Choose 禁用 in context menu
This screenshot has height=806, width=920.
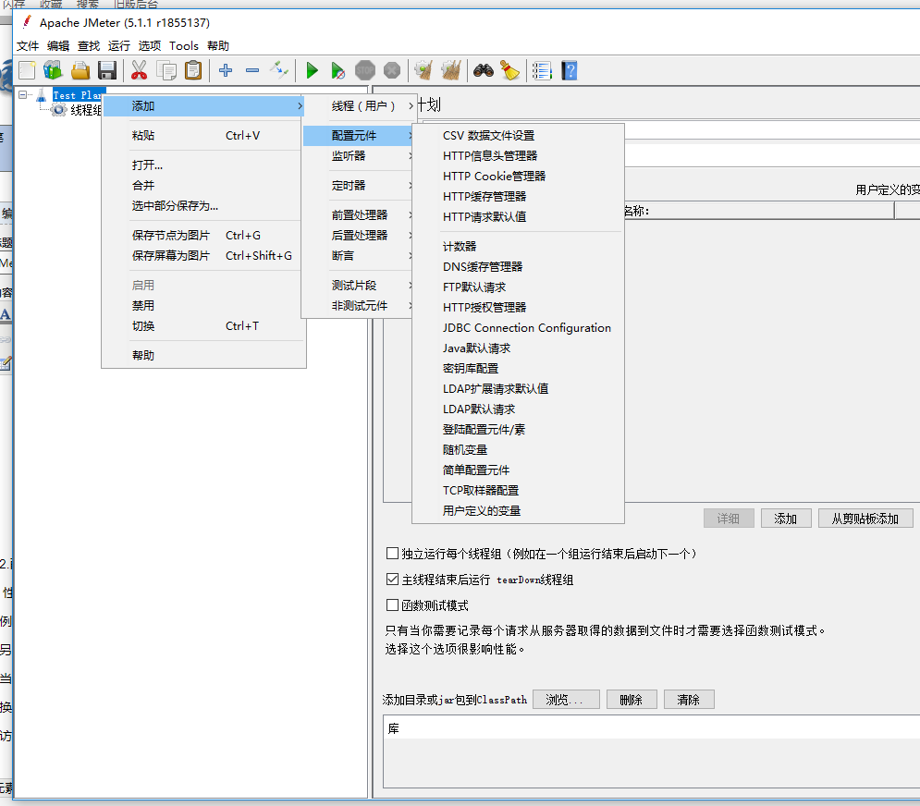click(203, 306)
